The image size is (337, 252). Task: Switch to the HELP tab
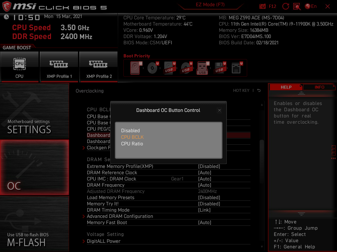click(x=286, y=87)
